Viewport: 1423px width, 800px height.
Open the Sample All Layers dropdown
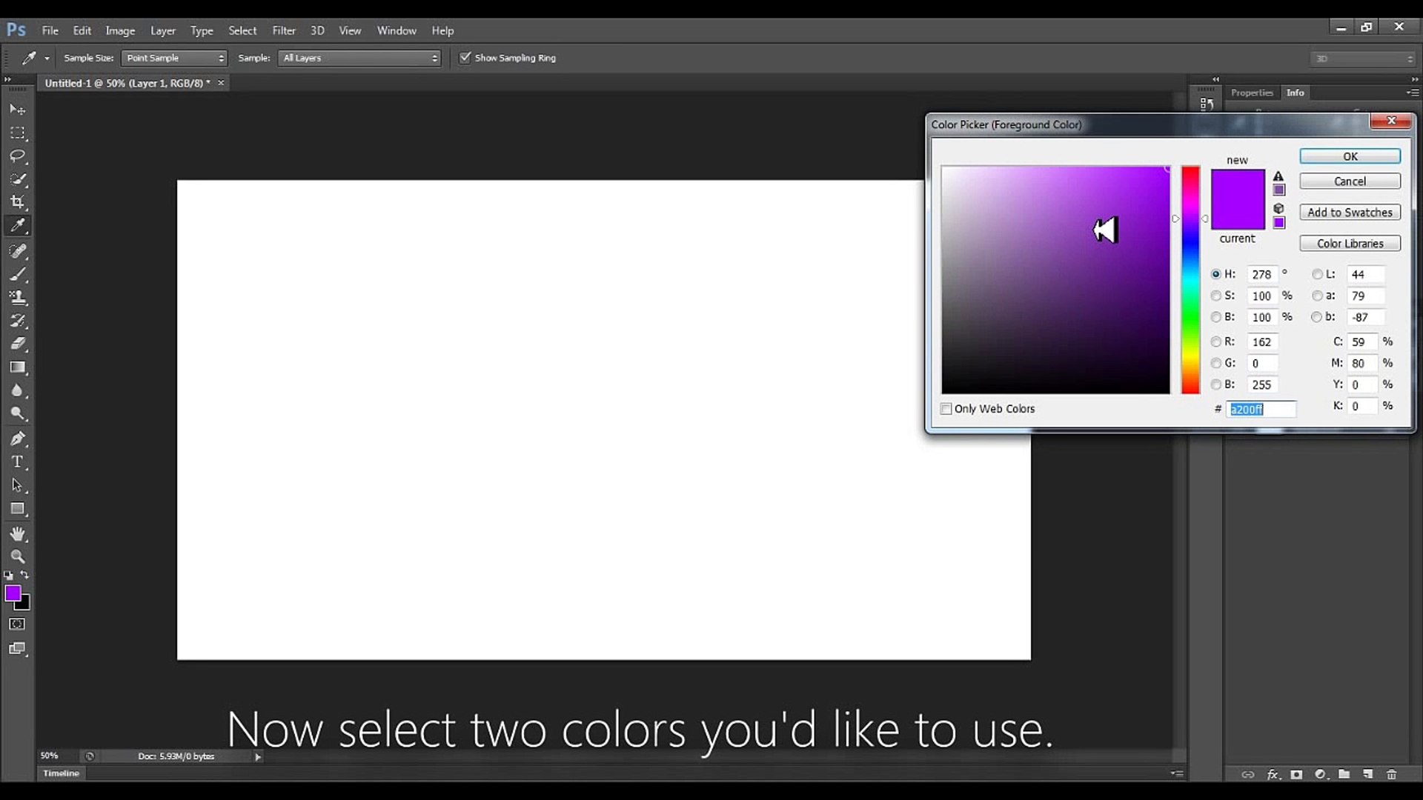359,58
